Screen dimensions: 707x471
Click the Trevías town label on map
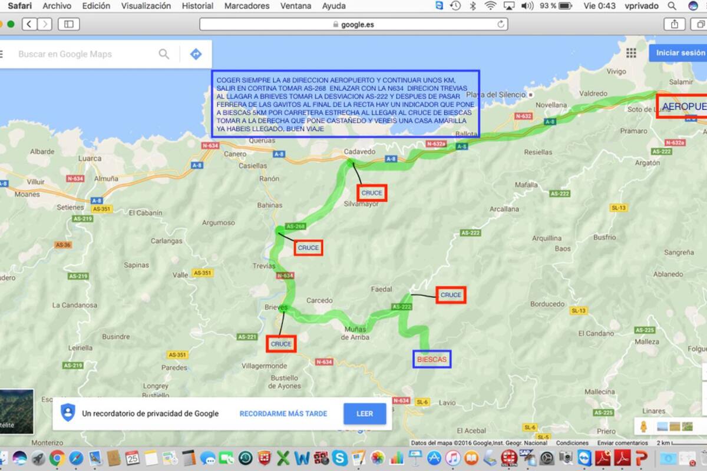(x=263, y=266)
